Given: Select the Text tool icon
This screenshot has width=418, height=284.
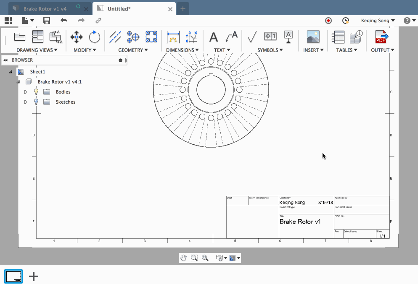Looking at the screenshot, I should click(214, 37).
